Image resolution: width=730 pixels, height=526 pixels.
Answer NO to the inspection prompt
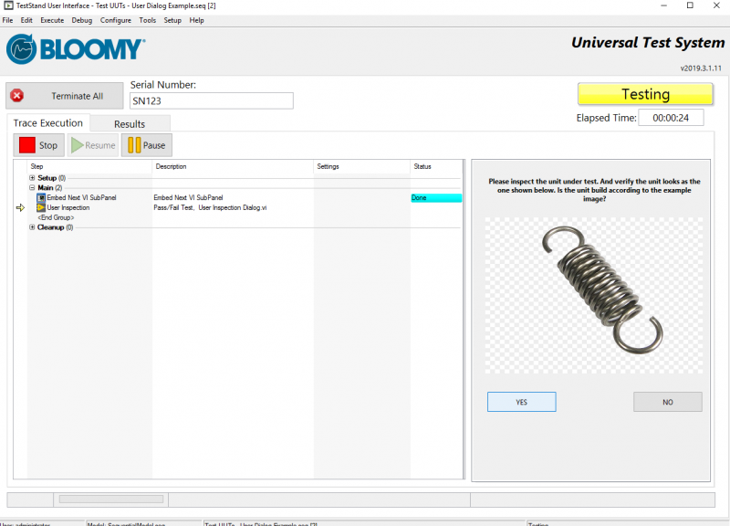click(668, 402)
